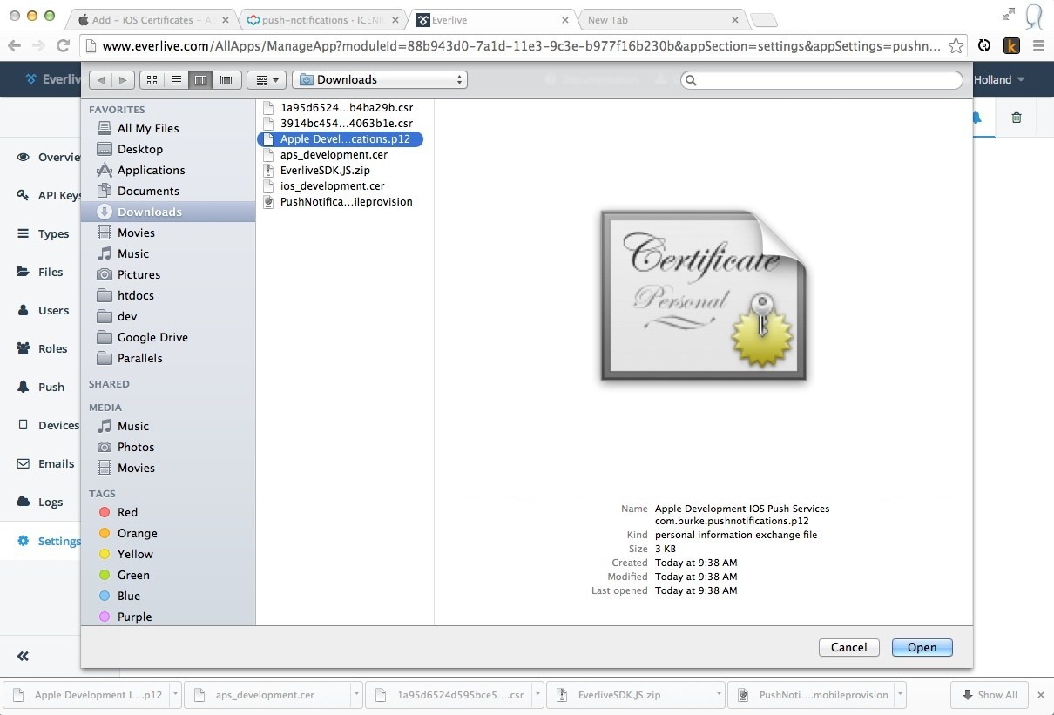The width and height of the screenshot is (1054, 715).
Task: Click the Open button
Action: coord(922,647)
